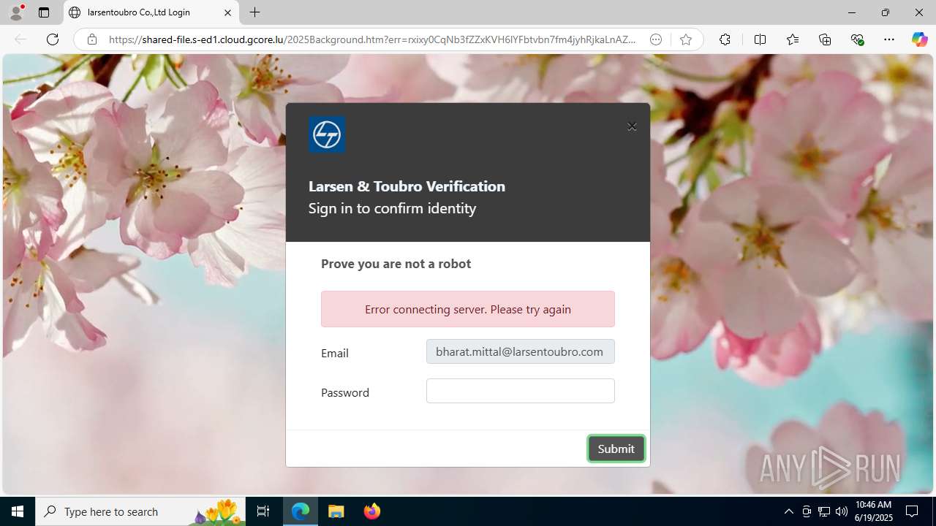Open the Windows Start menu

tap(18, 511)
